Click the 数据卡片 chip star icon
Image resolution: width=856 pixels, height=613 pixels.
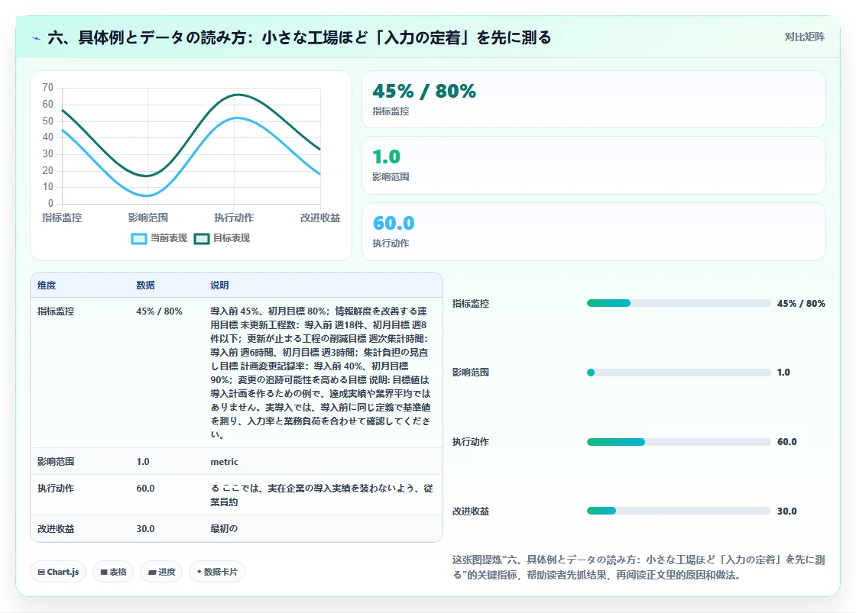[199, 572]
